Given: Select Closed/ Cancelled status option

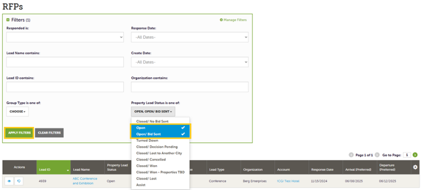Looking at the screenshot, I should [161, 160].
